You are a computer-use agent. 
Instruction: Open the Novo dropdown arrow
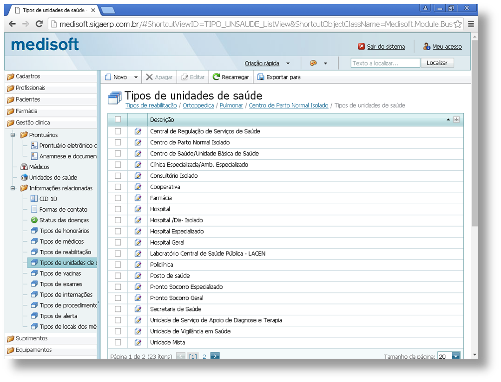[x=136, y=77]
